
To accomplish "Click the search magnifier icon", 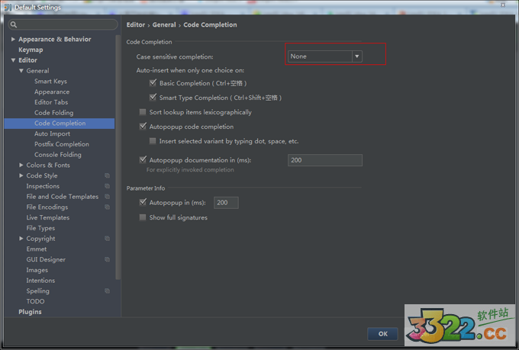I will point(14,24).
